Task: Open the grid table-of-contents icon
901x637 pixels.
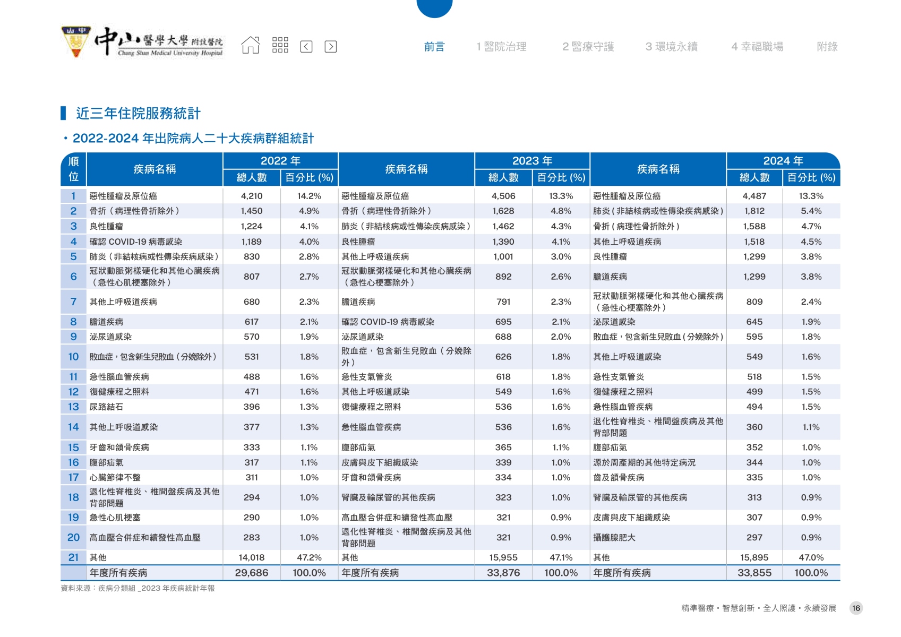Action: pyautogui.click(x=280, y=45)
